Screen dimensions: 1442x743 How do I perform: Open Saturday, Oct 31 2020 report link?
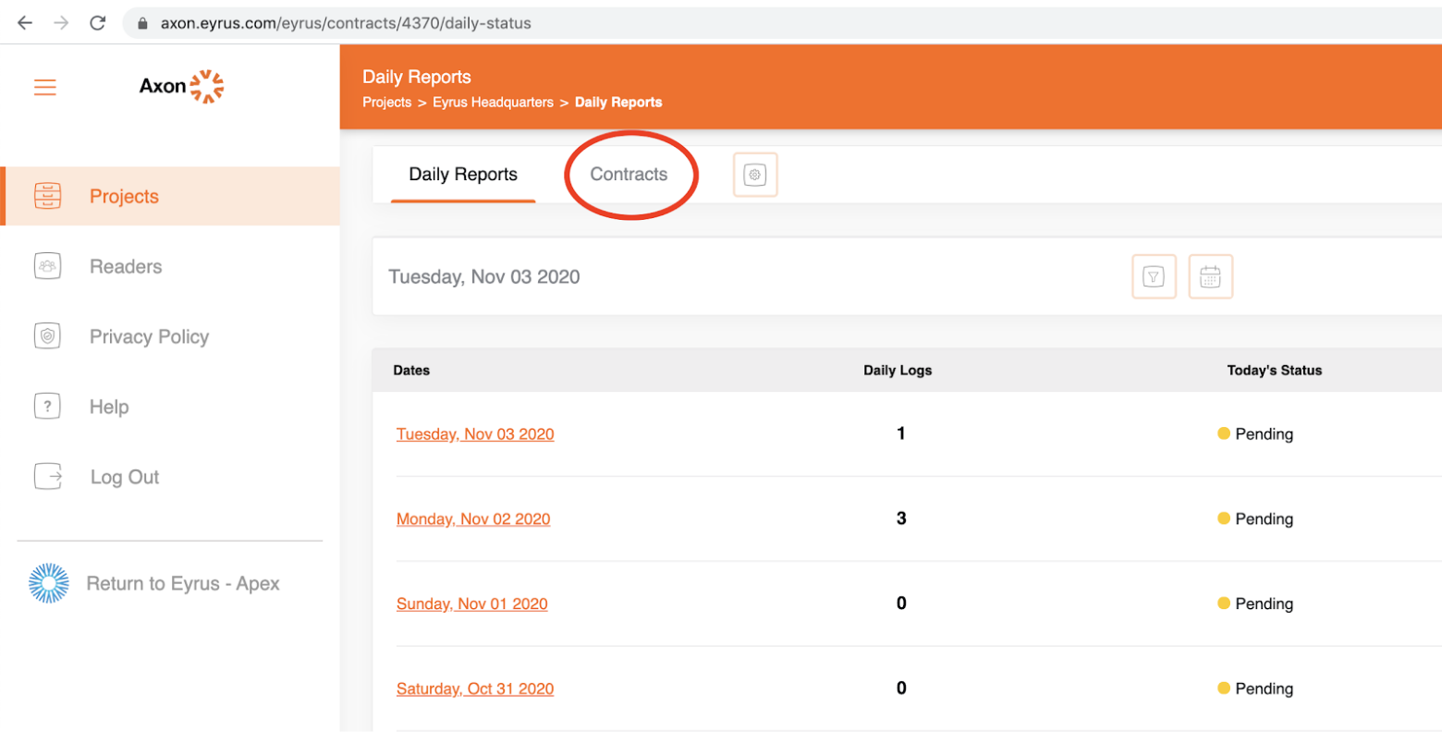475,689
